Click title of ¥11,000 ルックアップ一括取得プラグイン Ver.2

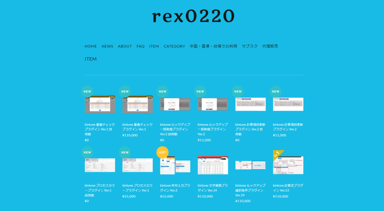pos(213,129)
